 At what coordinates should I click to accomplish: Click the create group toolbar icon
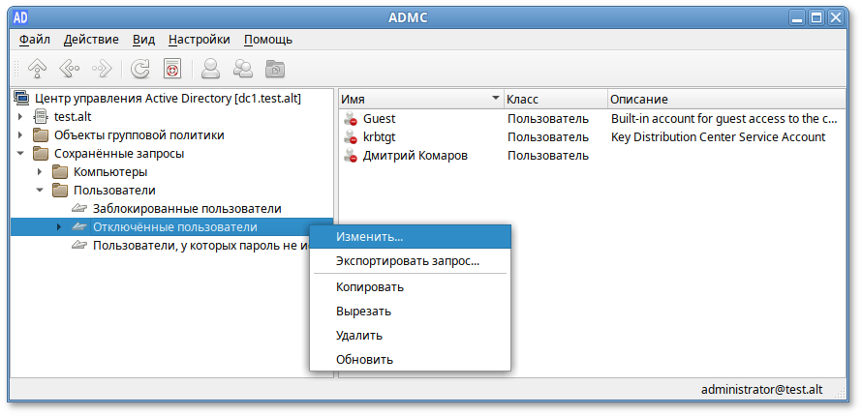click(x=242, y=69)
